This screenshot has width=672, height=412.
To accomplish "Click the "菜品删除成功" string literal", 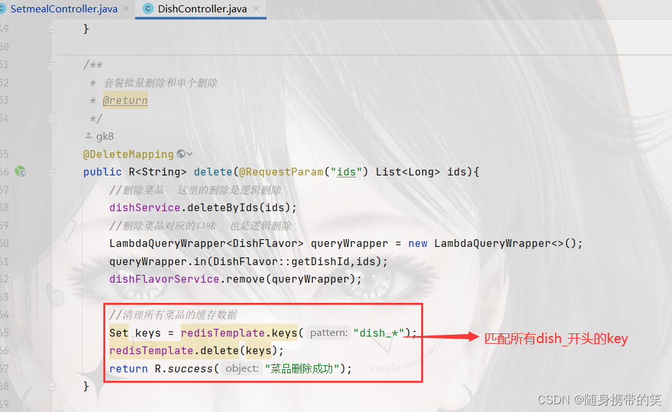I will pos(302,368).
